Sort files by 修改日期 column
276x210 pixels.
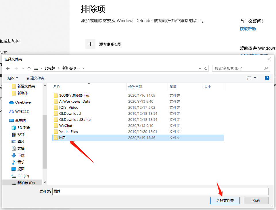click(135, 87)
